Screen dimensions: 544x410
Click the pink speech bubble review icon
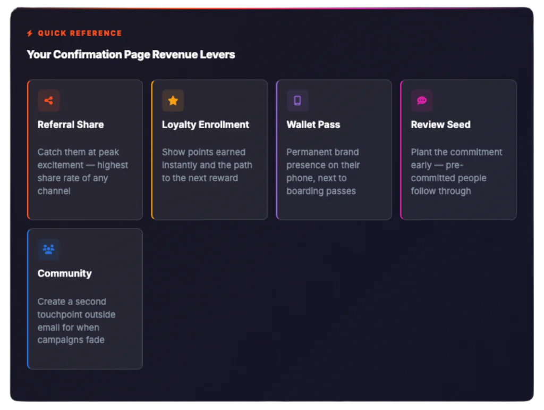point(422,101)
